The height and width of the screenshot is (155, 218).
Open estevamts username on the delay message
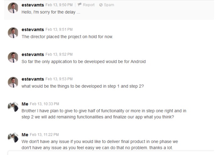[x=33, y=5]
